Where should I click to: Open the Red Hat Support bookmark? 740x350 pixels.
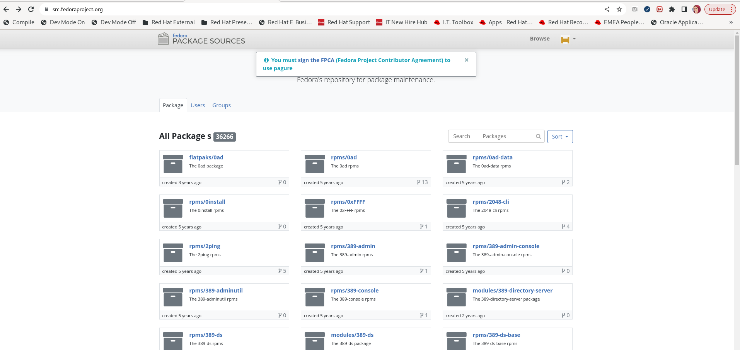344,22
